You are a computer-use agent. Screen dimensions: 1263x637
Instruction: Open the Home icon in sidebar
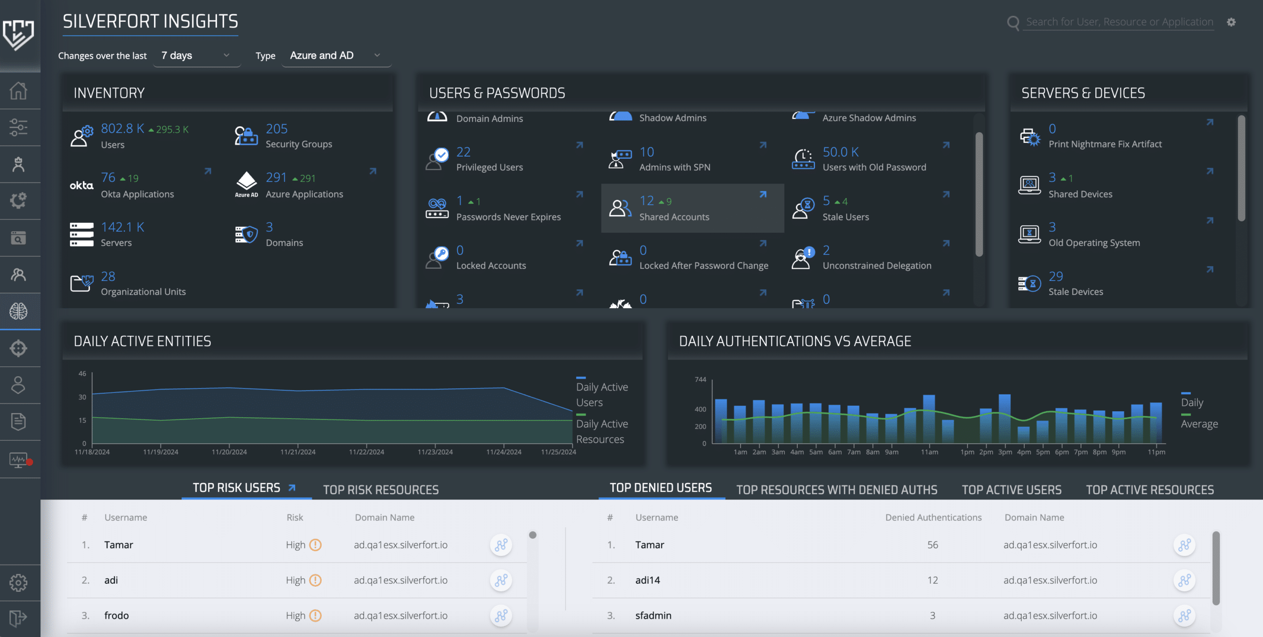point(18,91)
